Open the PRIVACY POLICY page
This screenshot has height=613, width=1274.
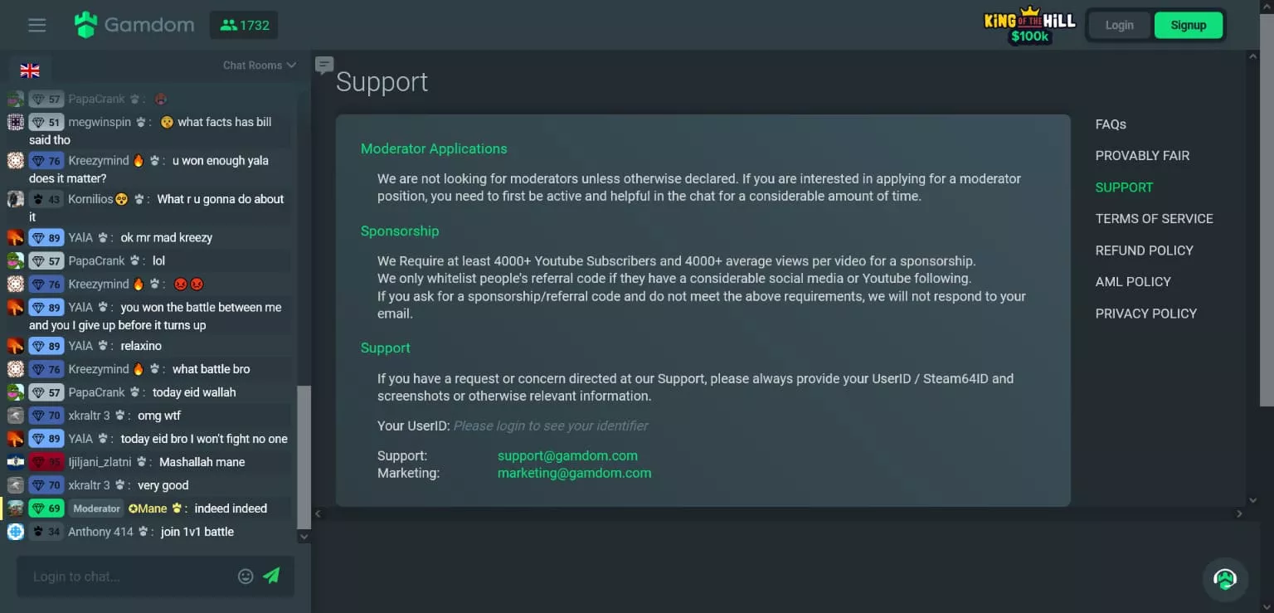pyautogui.click(x=1145, y=314)
